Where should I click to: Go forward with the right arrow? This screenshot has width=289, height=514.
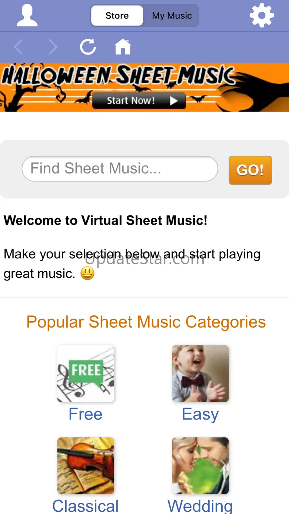click(x=53, y=47)
